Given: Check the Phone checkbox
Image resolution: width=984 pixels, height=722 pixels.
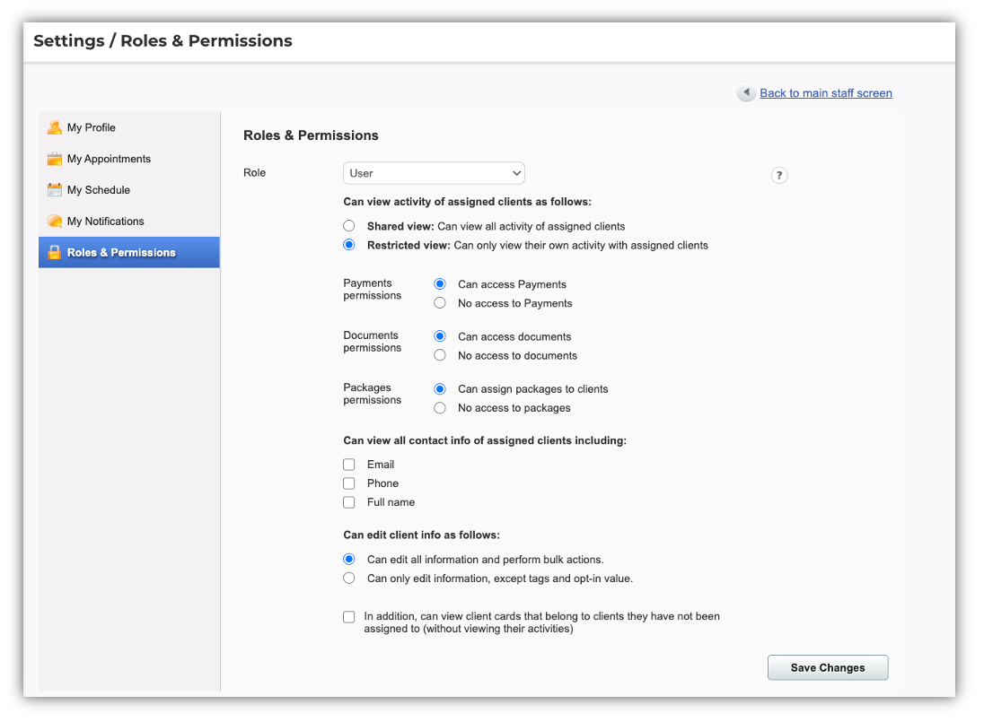Looking at the screenshot, I should click(348, 483).
